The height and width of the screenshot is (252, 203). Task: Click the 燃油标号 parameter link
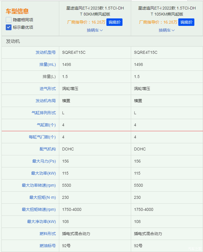(x=48, y=246)
